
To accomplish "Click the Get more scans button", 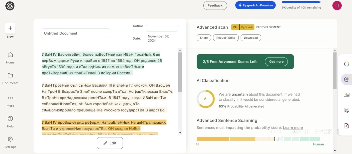I will point(276,62).
